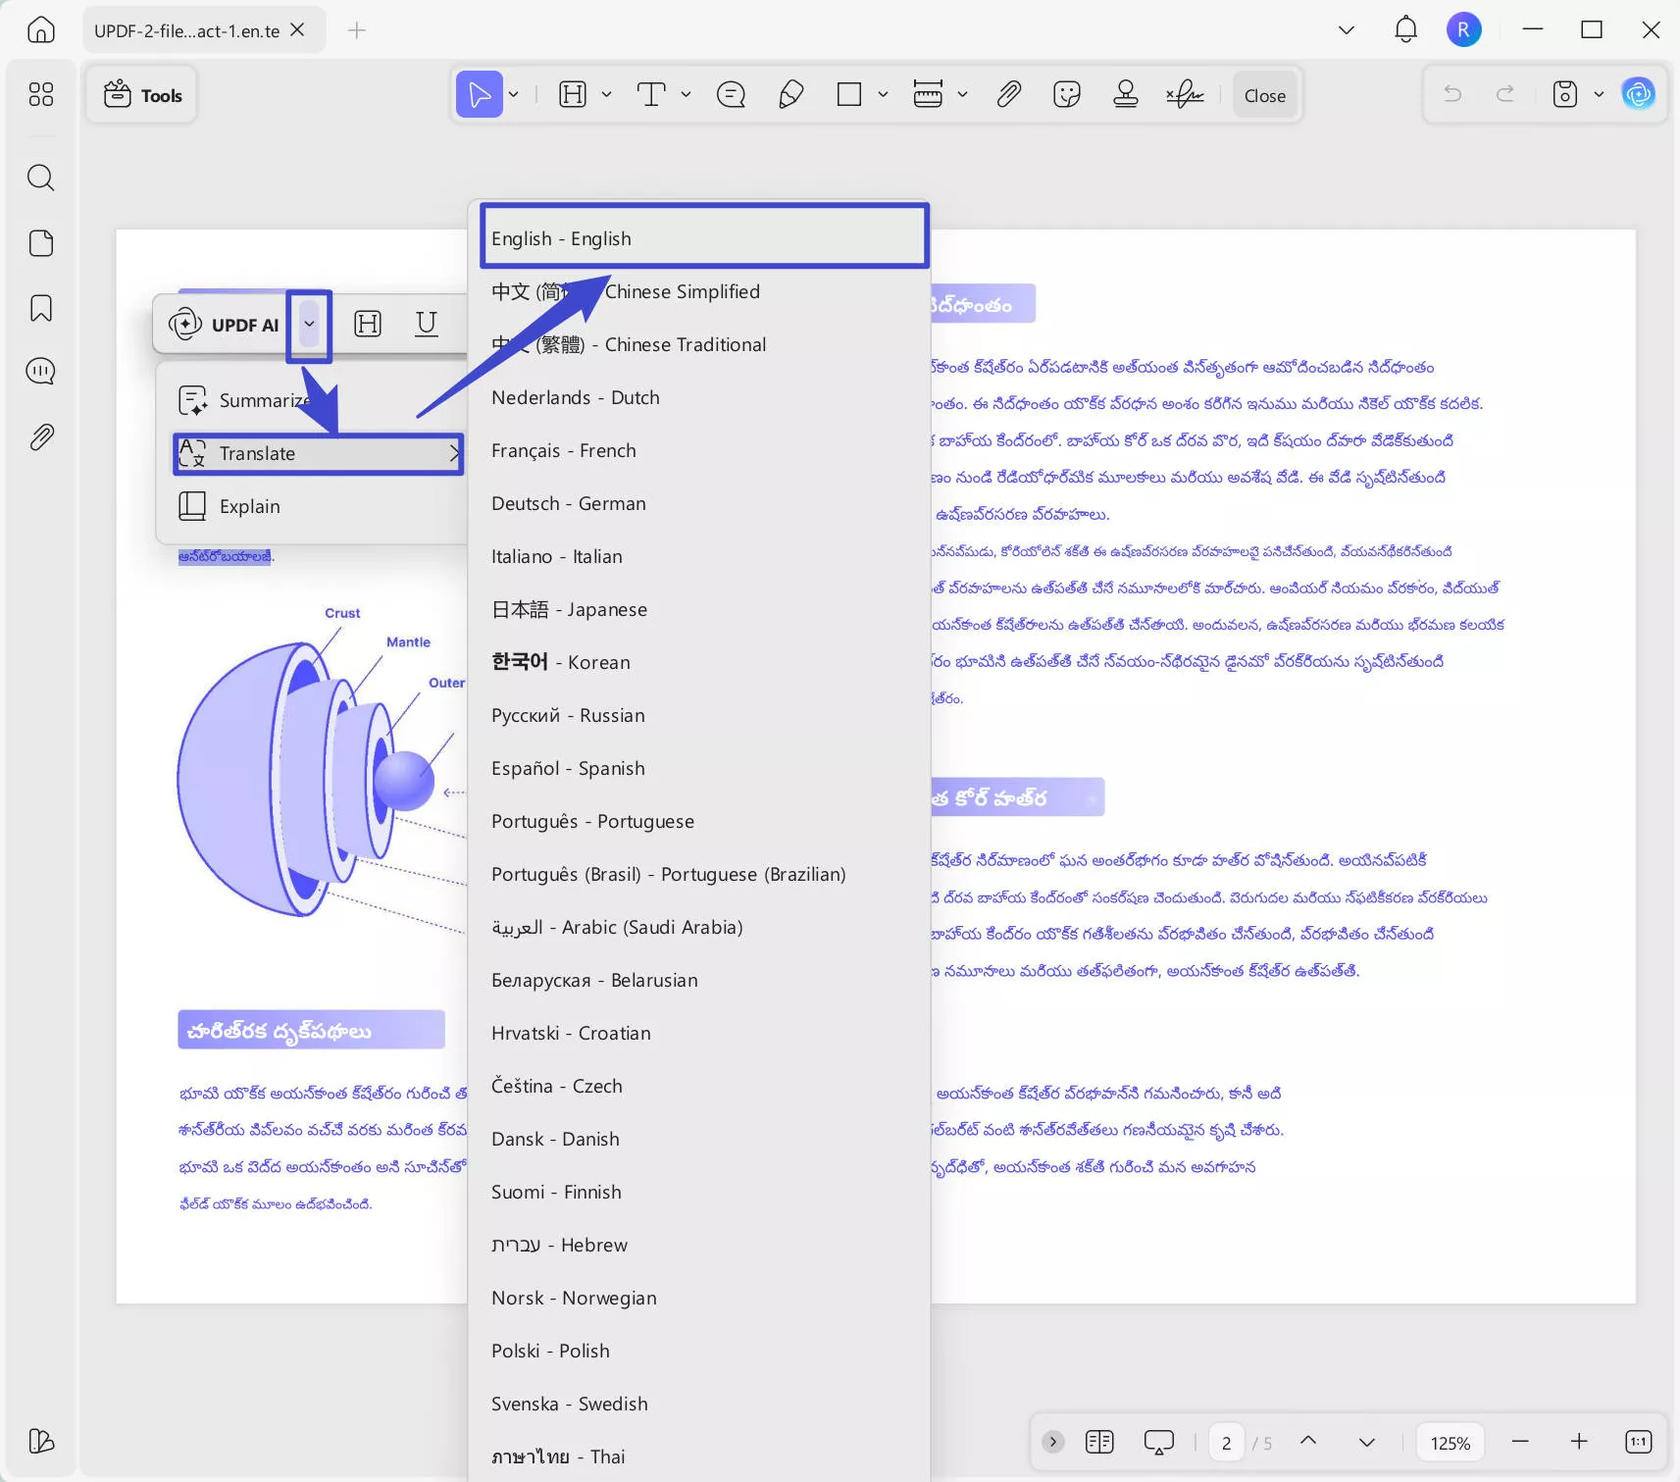Click the zoom increase plus control
Screen dimensions: 1680x1482
[x=1578, y=1441]
